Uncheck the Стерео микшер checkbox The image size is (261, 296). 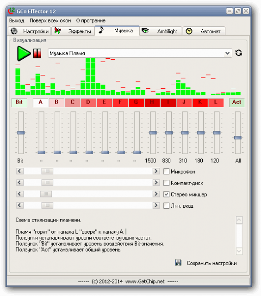coord(166,194)
